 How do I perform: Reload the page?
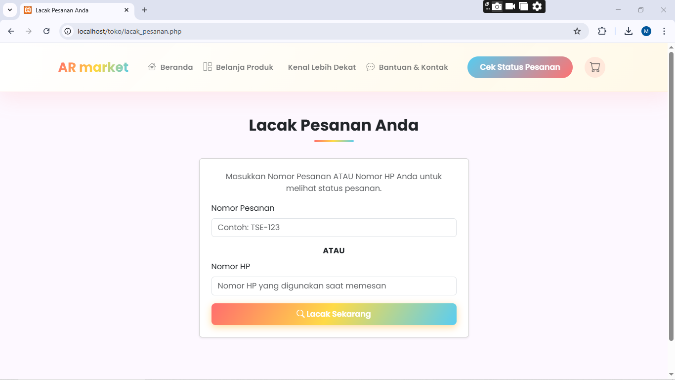pos(46,31)
